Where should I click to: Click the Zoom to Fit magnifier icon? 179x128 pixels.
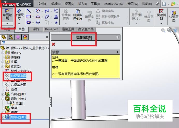click(163, 31)
